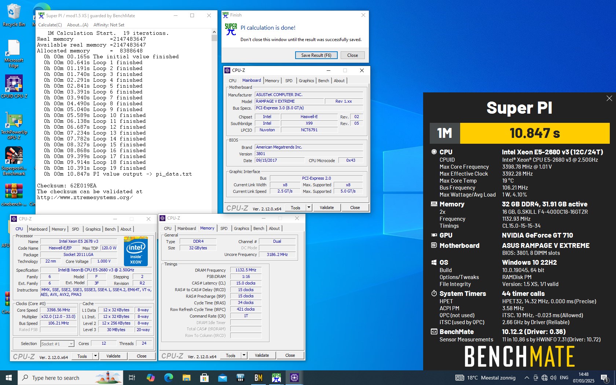The width and height of the screenshot is (616, 385).
Task: Click the network tray icon
Action: coord(544,378)
